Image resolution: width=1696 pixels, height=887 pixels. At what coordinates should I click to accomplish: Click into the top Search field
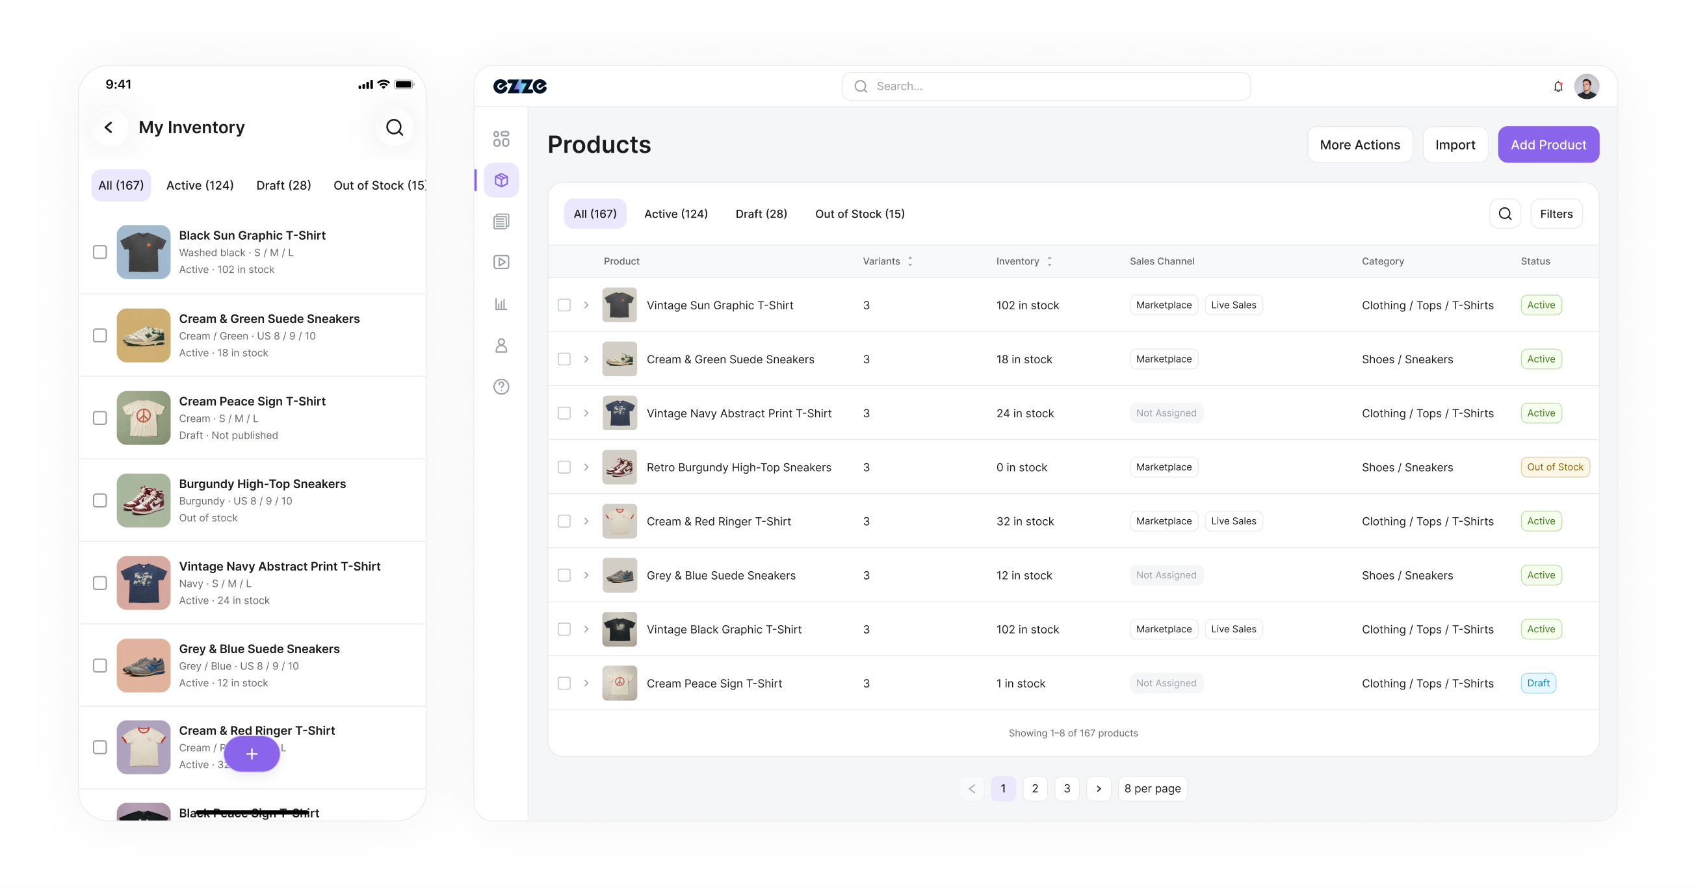(1045, 86)
